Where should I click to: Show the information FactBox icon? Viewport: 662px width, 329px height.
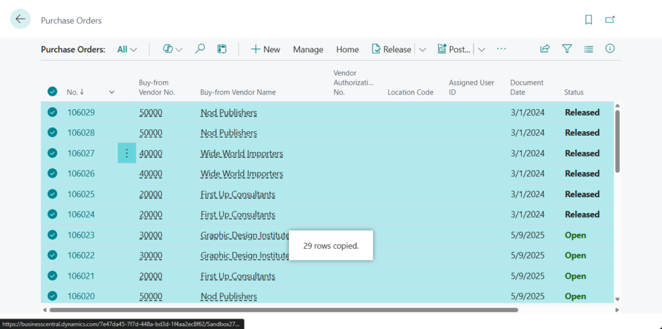point(610,49)
